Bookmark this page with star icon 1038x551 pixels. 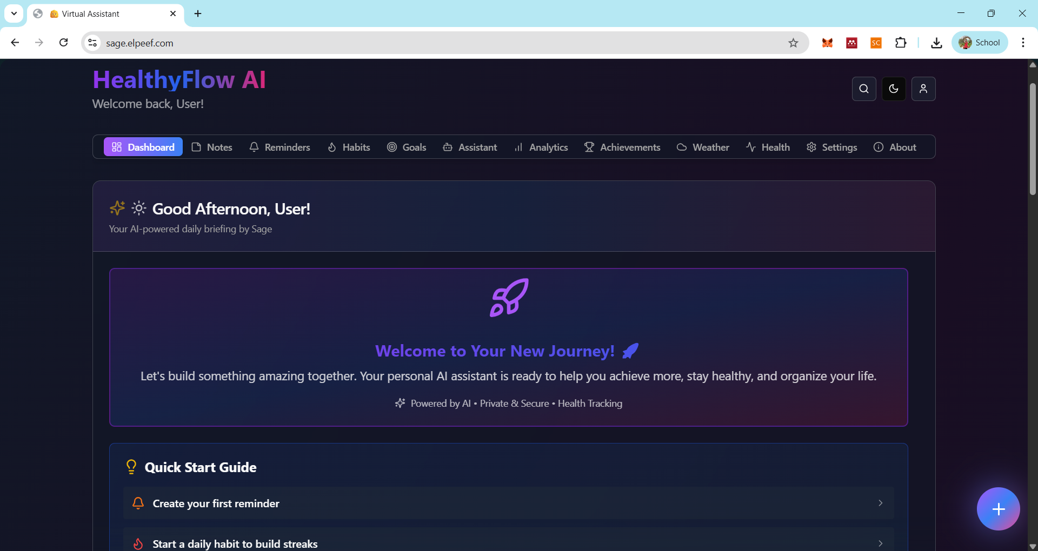[793, 43]
